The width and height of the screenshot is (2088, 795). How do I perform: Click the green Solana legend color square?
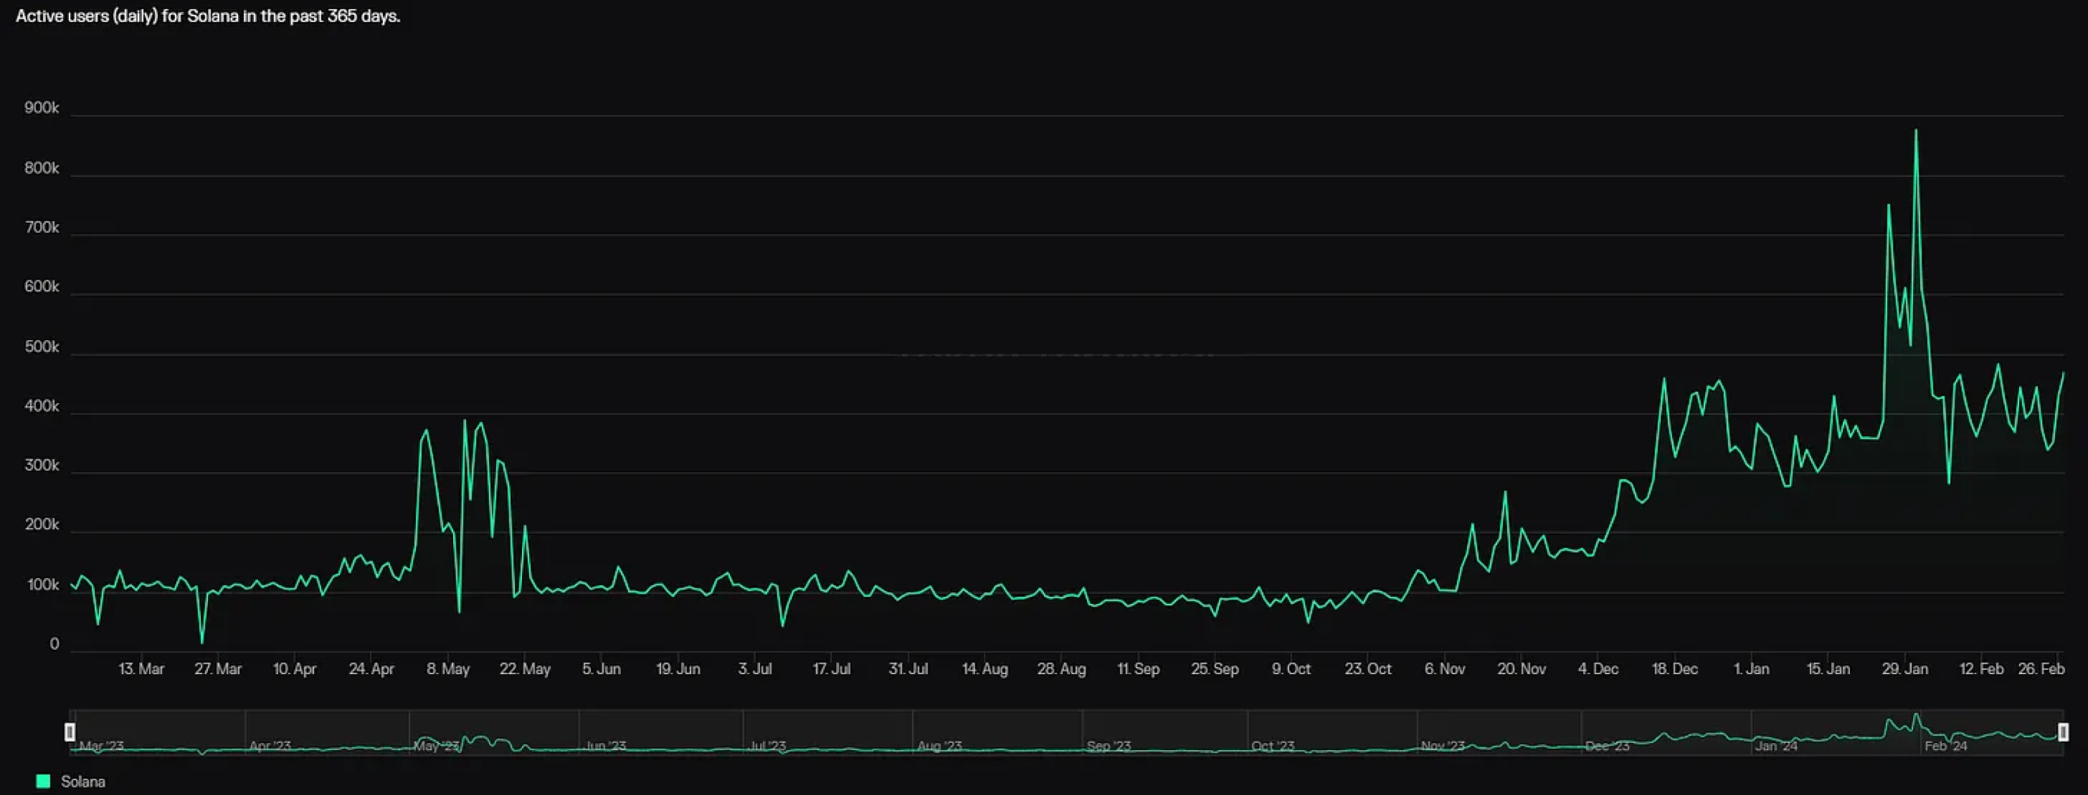[44, 781]
